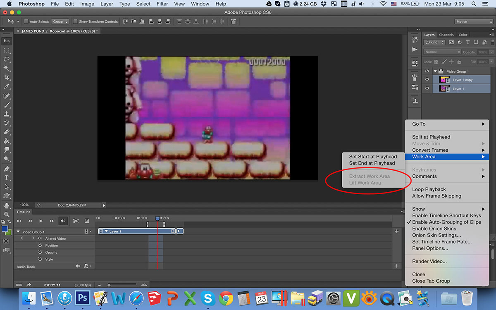Switch to the Channels tab
This screenshot has height=310, width=496.
coord(446,35)
